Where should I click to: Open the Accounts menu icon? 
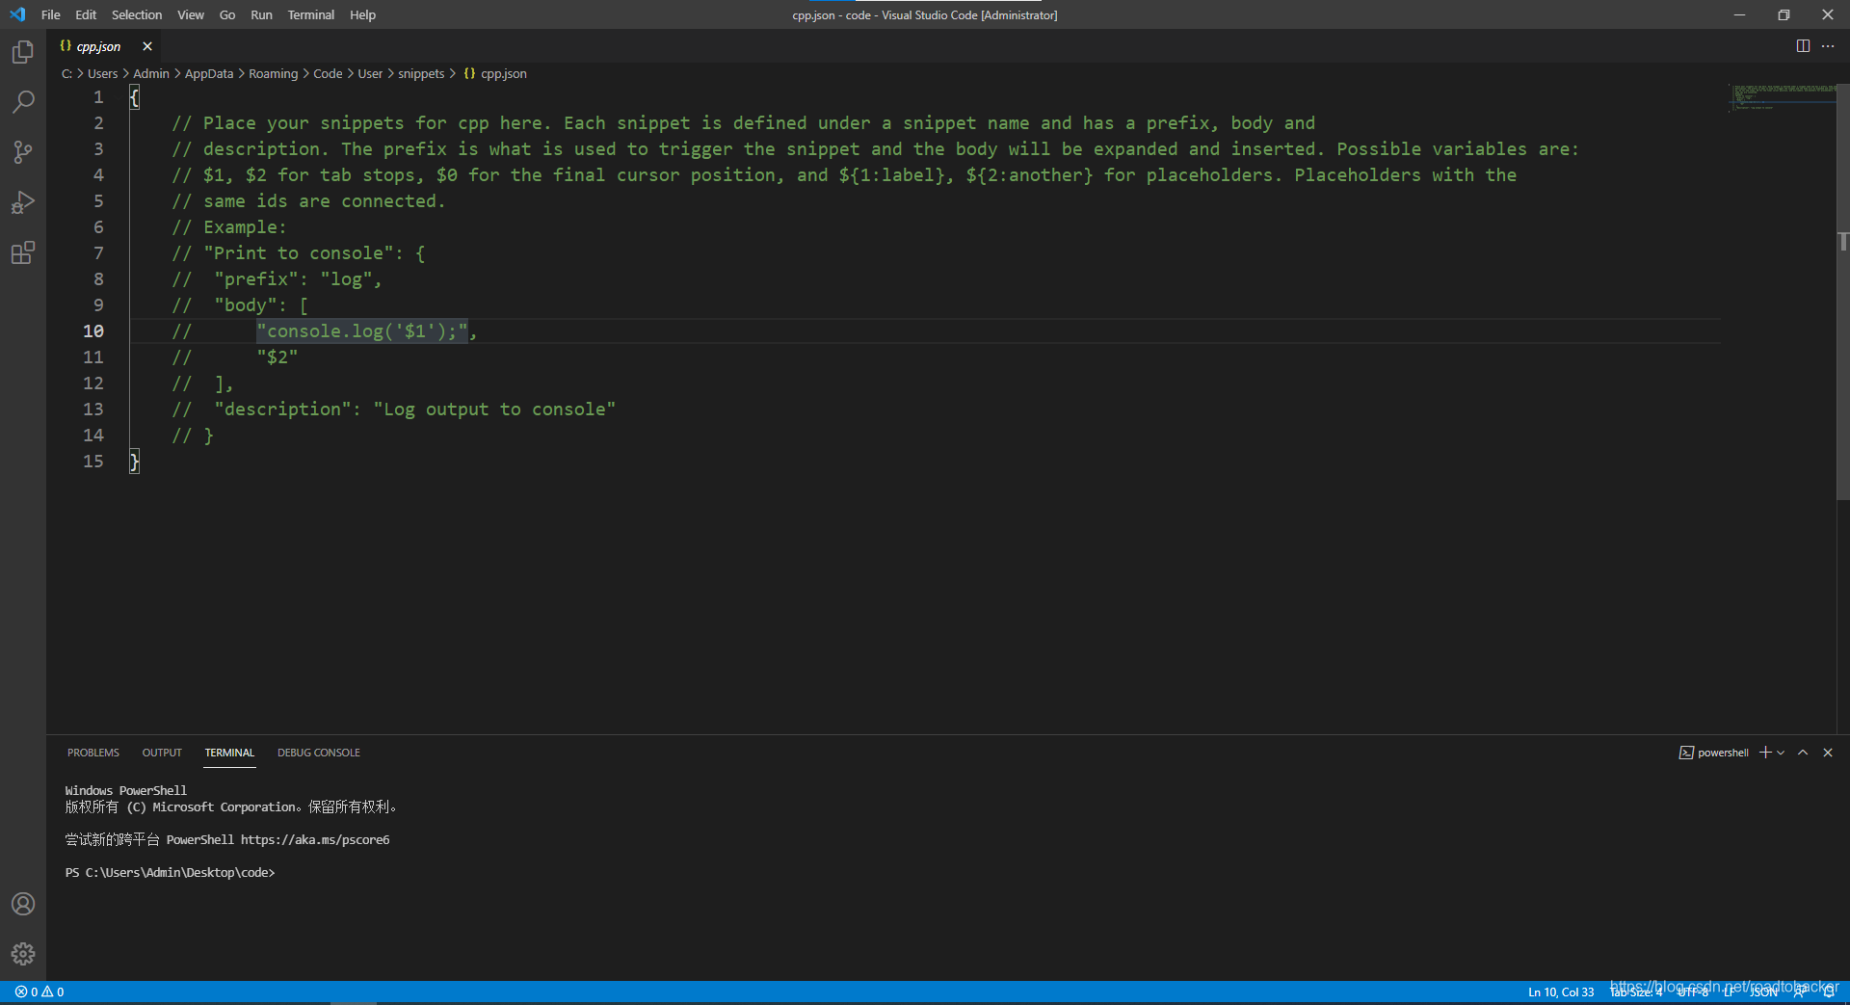click(23, 904)
